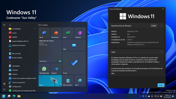Collapse the Legal section
176x99 pixels.
click(162, 52)
